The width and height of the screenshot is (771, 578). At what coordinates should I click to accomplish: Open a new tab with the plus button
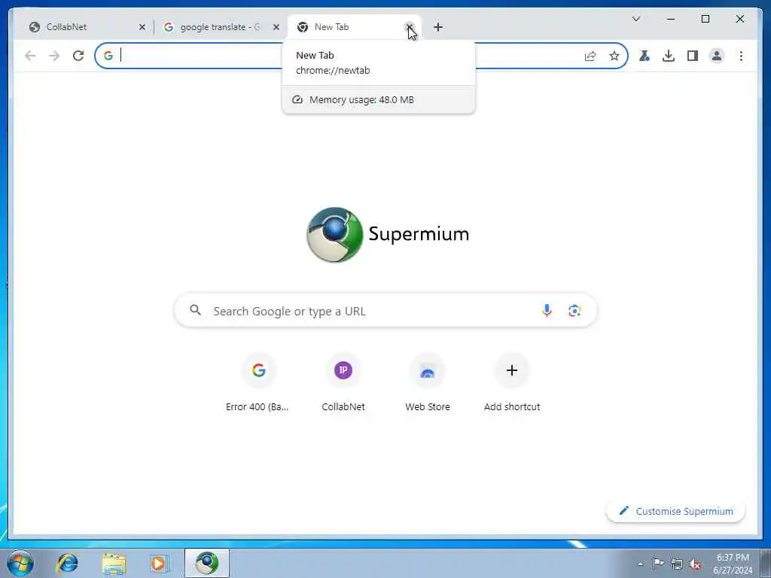tap(438, 27)
